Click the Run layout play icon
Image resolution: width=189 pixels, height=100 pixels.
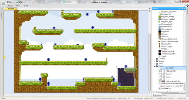pyautogui.click(x=20, y=2)
